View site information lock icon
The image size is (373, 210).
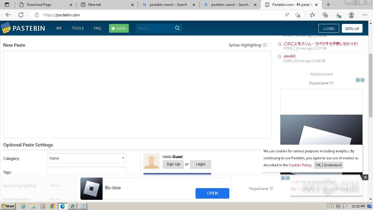(x=36, y=15)
